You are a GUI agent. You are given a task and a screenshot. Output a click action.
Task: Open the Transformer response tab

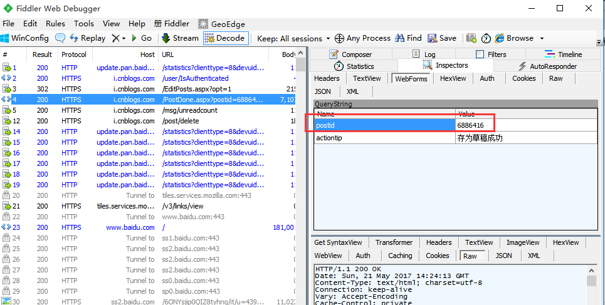coord(394,242)
